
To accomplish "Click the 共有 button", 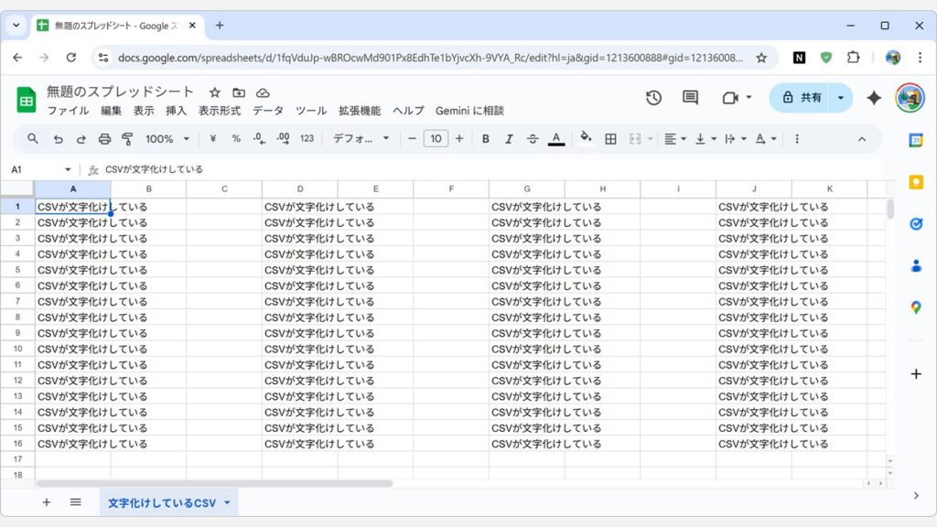I will pyautogui.click(x=802, y=97).
